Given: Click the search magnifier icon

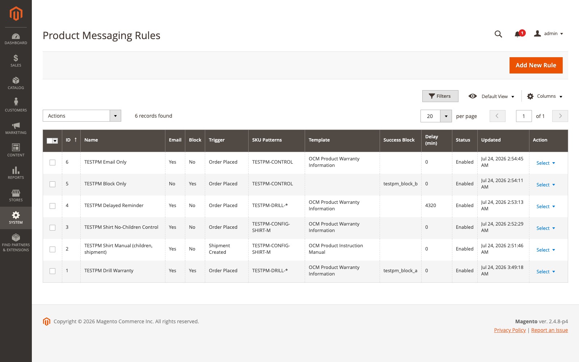Looking at the screenshot, I should 498,34.
